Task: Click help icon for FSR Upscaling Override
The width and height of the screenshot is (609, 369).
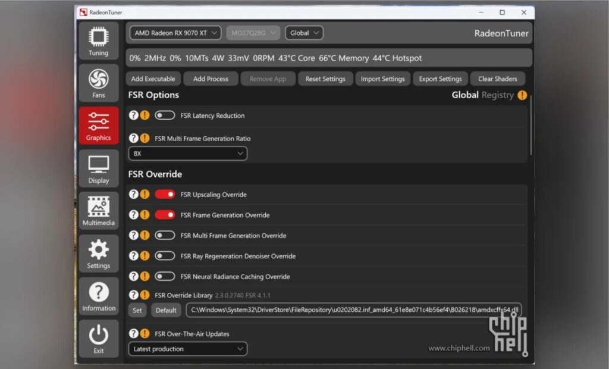Action: (x=134, y=194)
